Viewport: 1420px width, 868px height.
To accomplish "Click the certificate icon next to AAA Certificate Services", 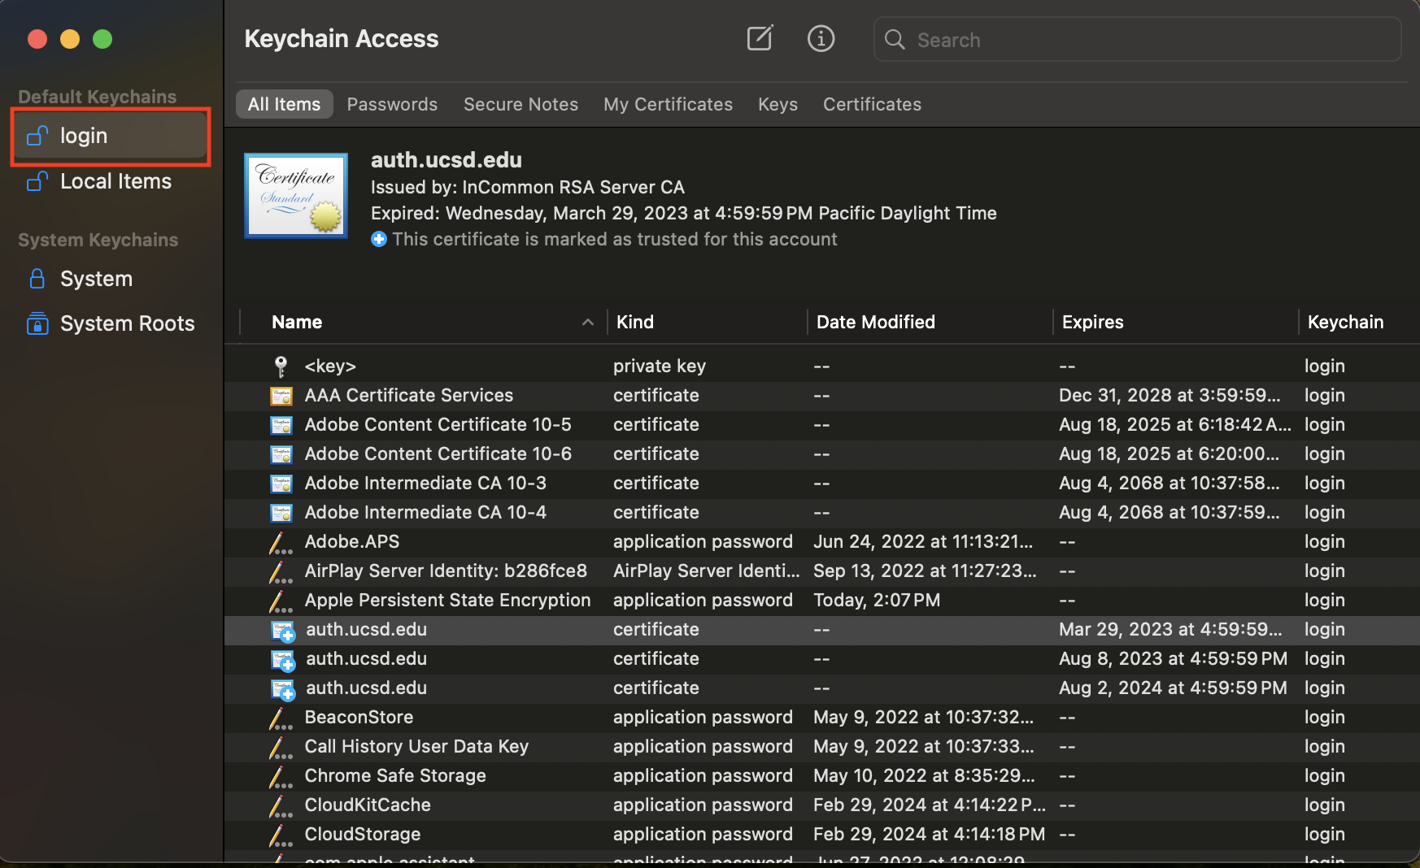I will tap(281, 396).
